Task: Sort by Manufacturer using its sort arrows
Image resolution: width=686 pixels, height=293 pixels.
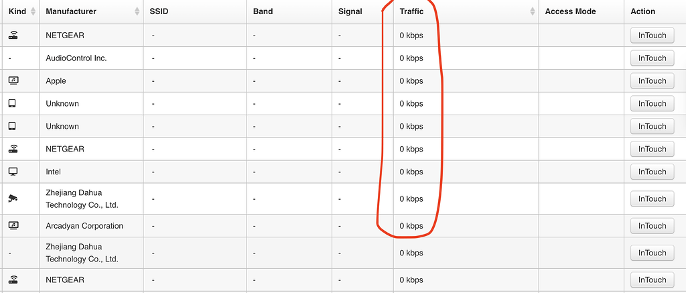Action: tap(137, 11)
